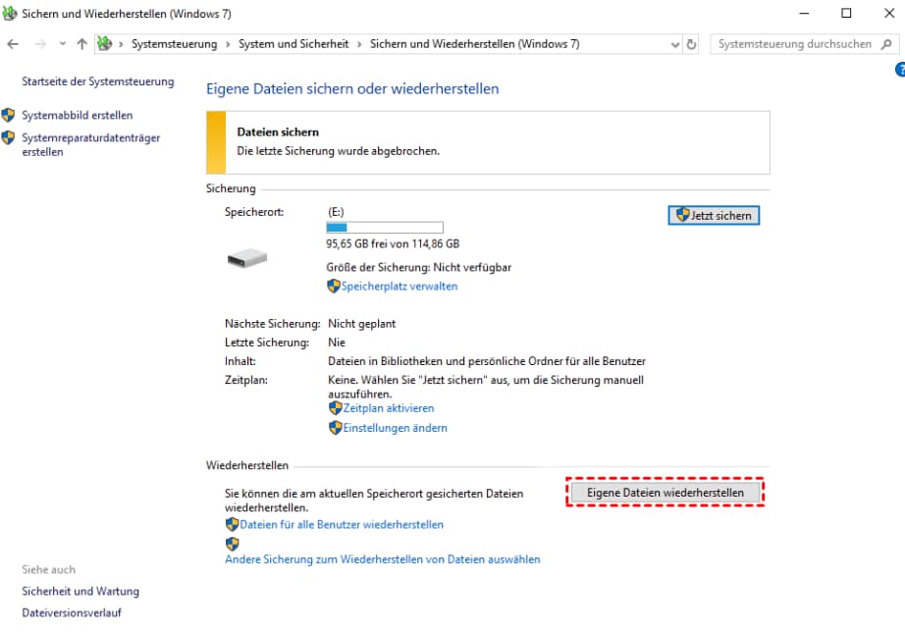Screen dimensions: 905x635
Task: Open Einstellungen ändern link
Action: click(395, 428)
